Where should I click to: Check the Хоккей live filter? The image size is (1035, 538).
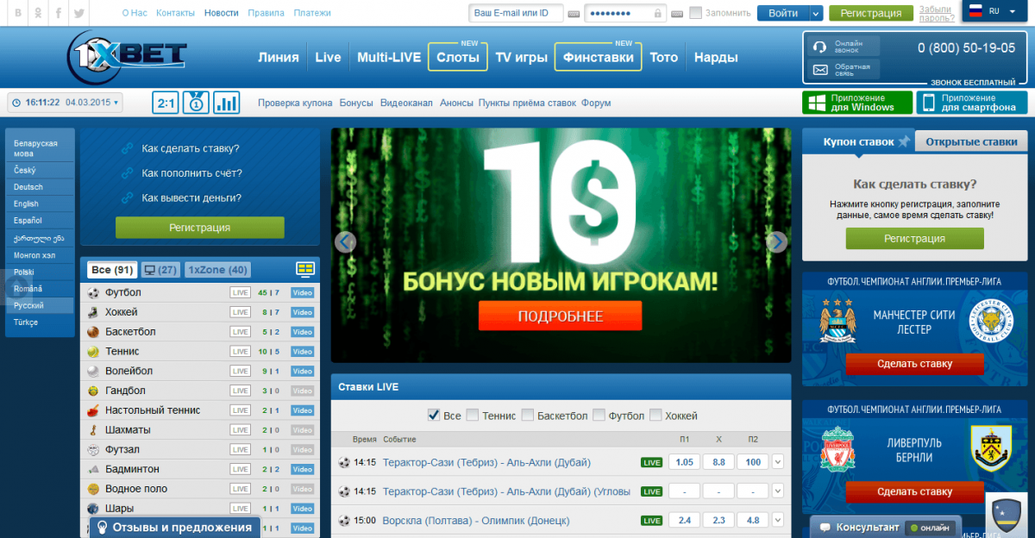[655, 415]
